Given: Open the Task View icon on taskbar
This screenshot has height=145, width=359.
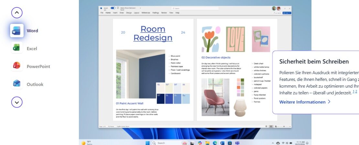Looking at the screenshot, I should pos(192,143).
